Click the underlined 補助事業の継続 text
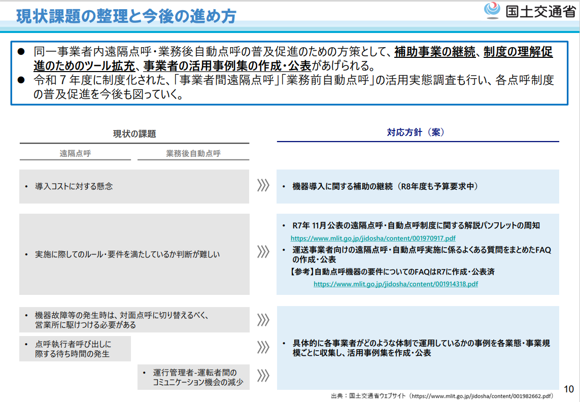Viewport: 580px width, 402px height. [435, 52]
